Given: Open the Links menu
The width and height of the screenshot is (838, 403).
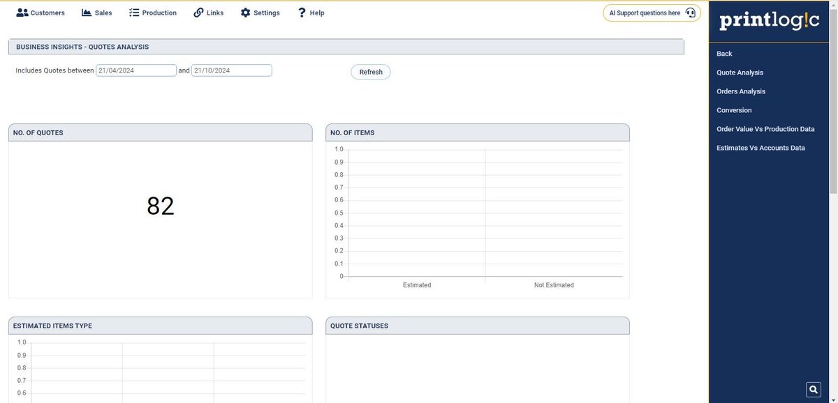Looking at the screenshot, I should point(208,13).
